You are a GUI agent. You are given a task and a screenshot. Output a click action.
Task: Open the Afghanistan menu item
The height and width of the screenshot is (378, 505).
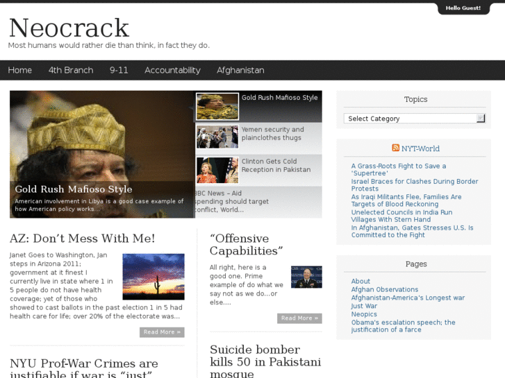(240, 70)
